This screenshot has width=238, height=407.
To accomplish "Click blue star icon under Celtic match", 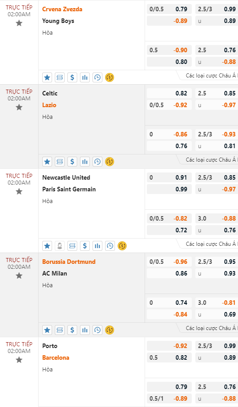I will 47,162.
